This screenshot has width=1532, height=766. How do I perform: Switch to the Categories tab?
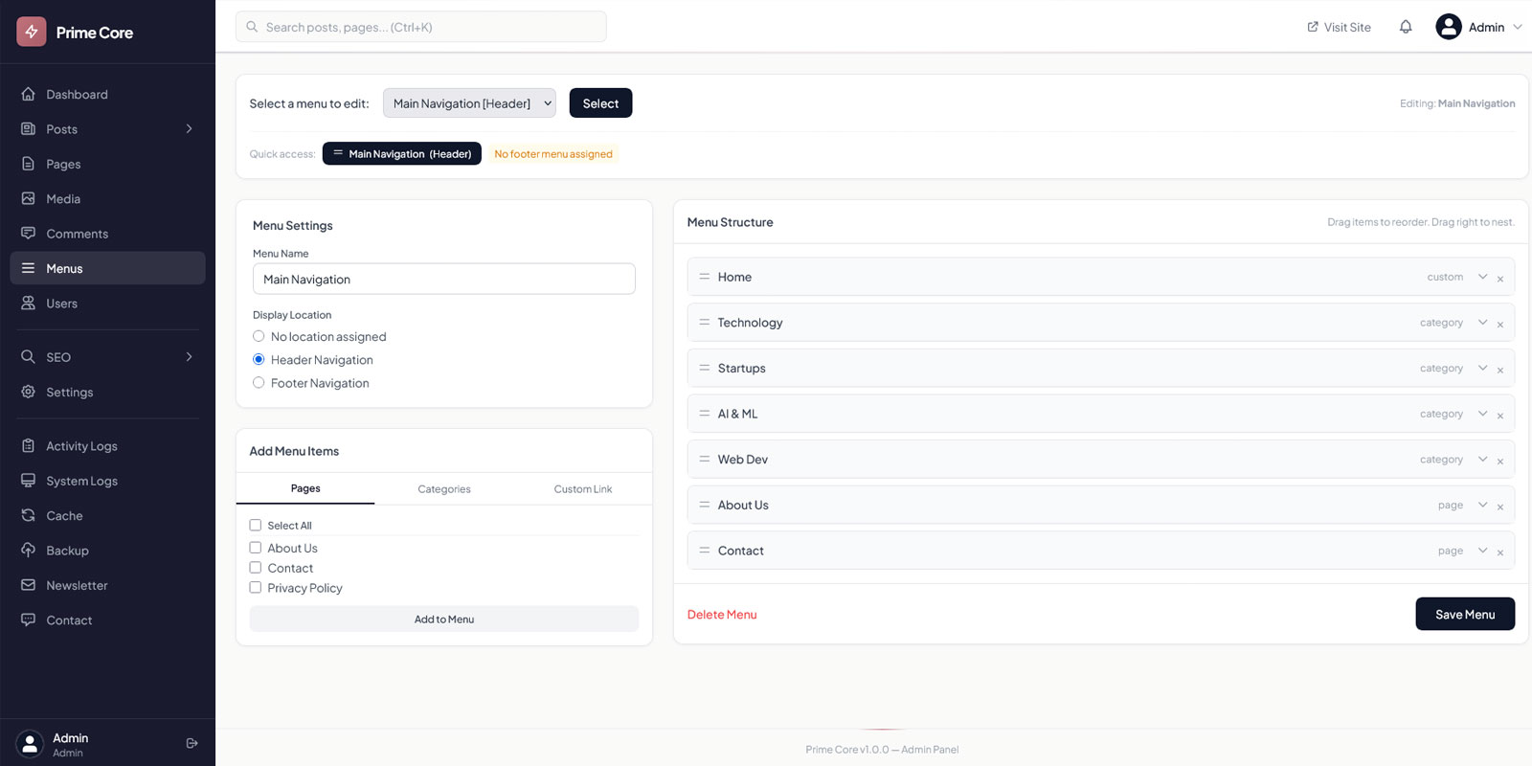pyautogui.click(x=443, y=488)
